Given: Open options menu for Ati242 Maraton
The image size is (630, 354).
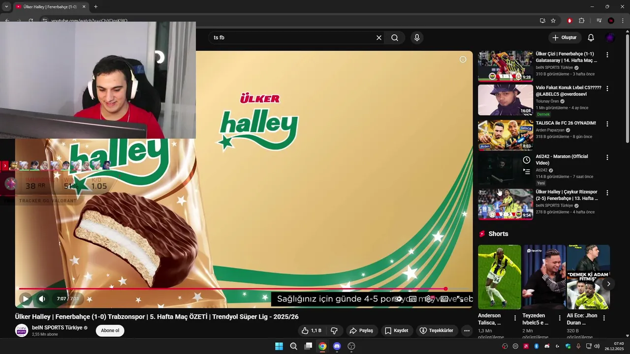Looking at the screenshot, I should click(607, 157).
